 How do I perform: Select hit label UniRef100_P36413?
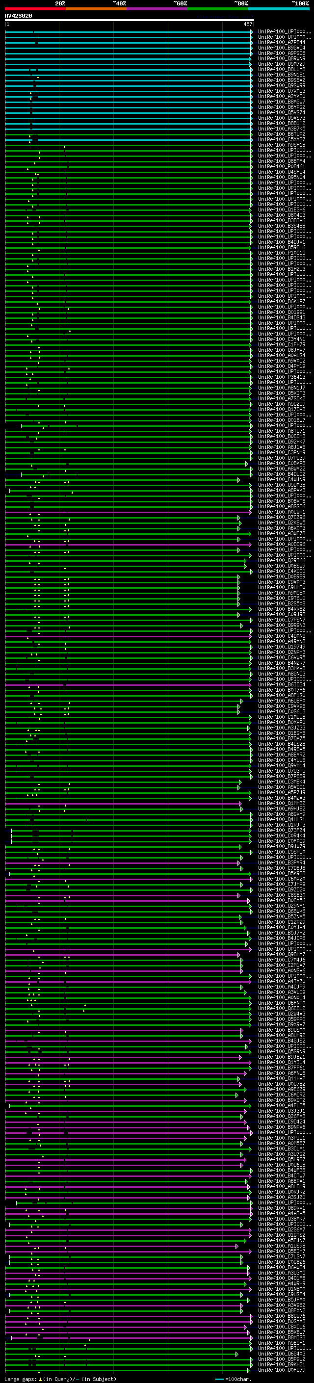point(282,377)
